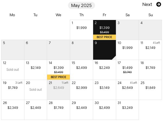
Task: Choose May 31 priced at $3,249
Action: (128, 110)
